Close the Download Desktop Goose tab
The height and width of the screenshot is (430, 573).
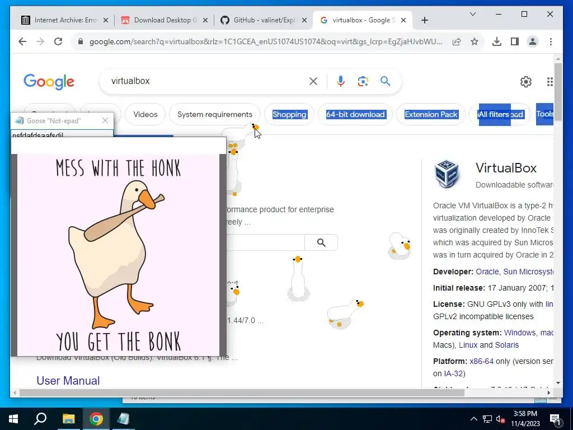click(205, 20)
